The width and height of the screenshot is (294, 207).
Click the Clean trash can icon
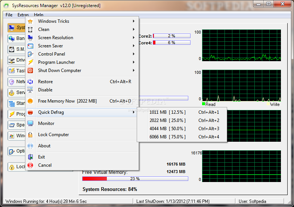pos(30,29)
